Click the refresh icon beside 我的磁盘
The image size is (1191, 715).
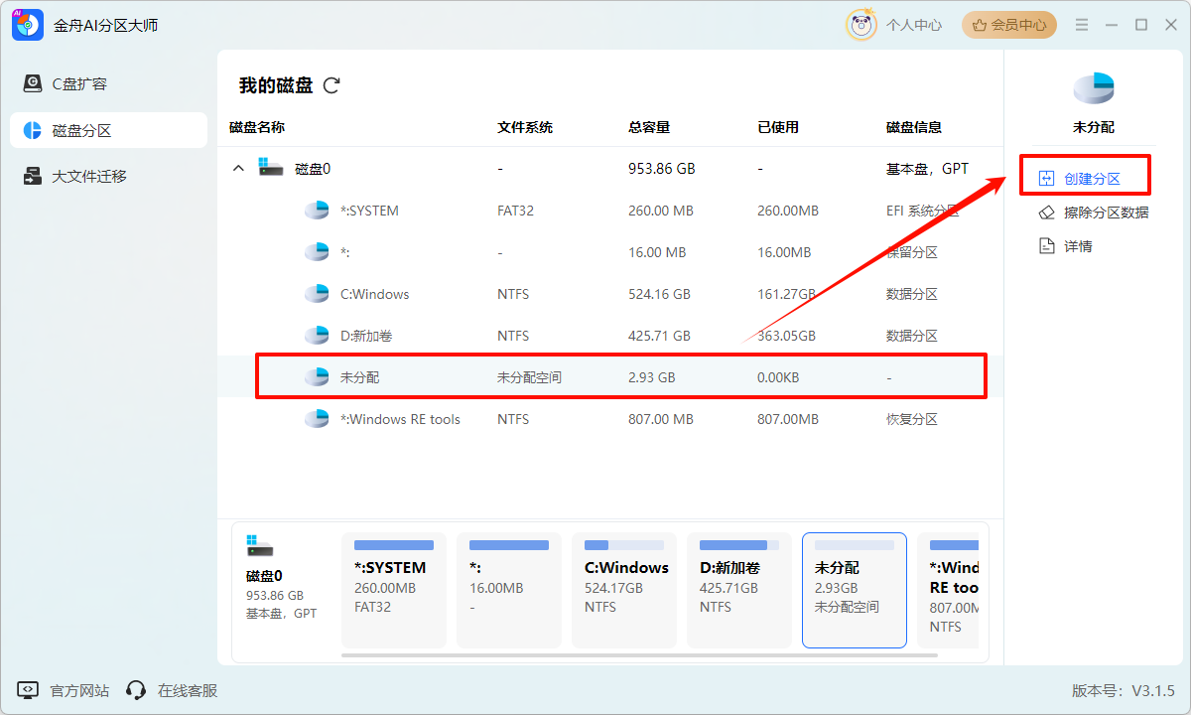pyautogui.click(x=331, y=85)
